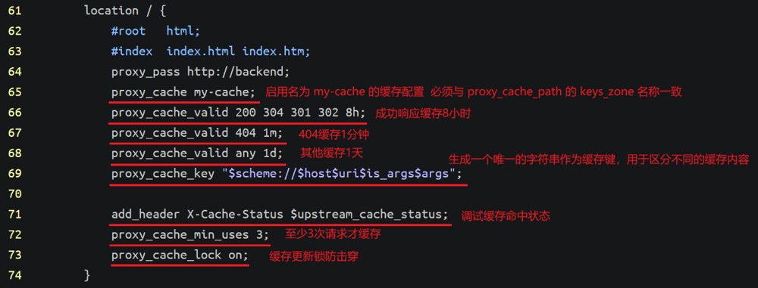This screenshot has height=288, width=758.
Task: Click the '#index index.html index.htm;' comment
Action: [210, 51]
